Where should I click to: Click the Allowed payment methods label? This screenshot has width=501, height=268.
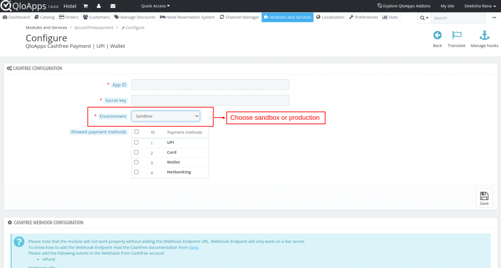[98, 132]
